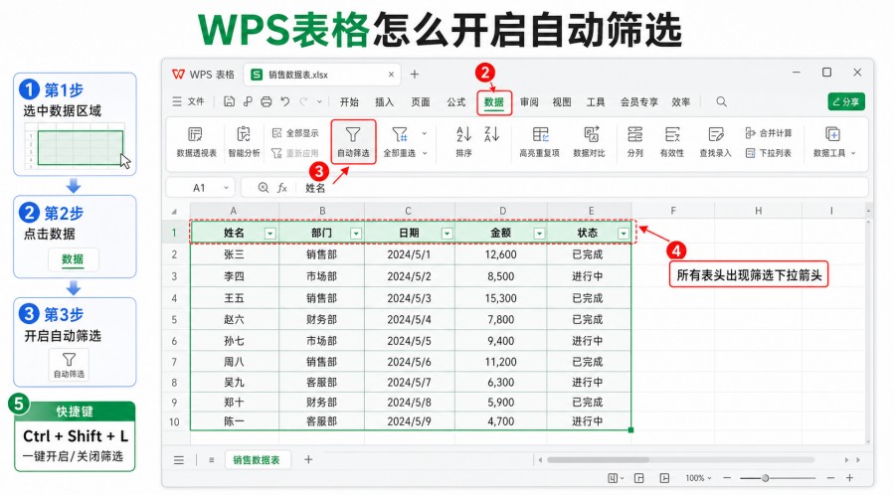Viewport: 895px width, 495px height.
Task: Expand the quick access toolbar chevron
Action: click(319, 101)
